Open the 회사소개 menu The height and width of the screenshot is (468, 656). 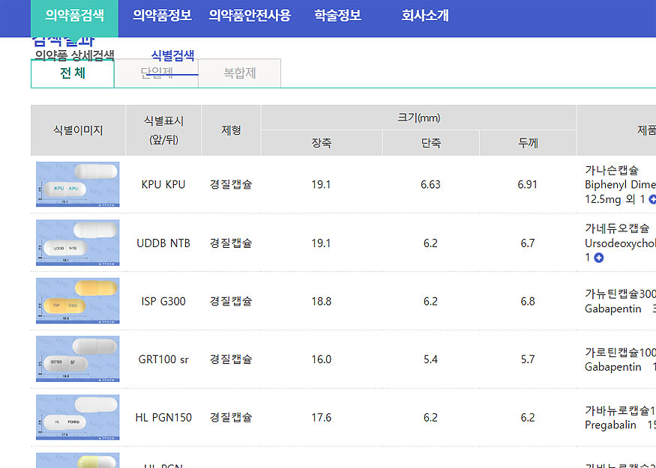click(x=425, y=16)
